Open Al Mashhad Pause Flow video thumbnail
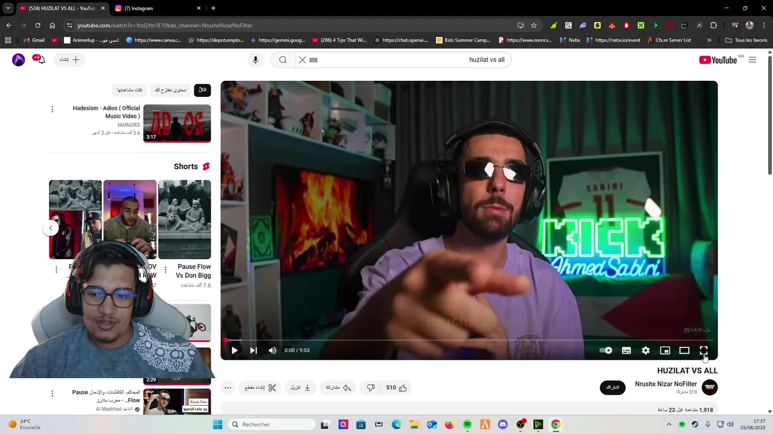The height and width of the screenshot is (434, 773). coord(177,401)
